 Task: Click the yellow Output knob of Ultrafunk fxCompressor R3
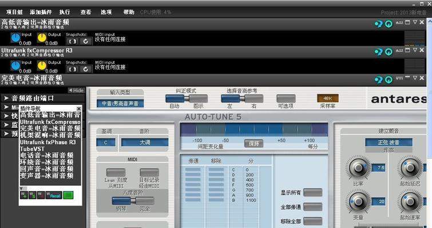(42, 66)
